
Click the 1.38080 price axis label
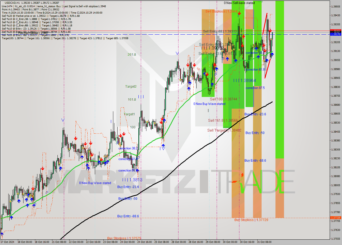335,176
